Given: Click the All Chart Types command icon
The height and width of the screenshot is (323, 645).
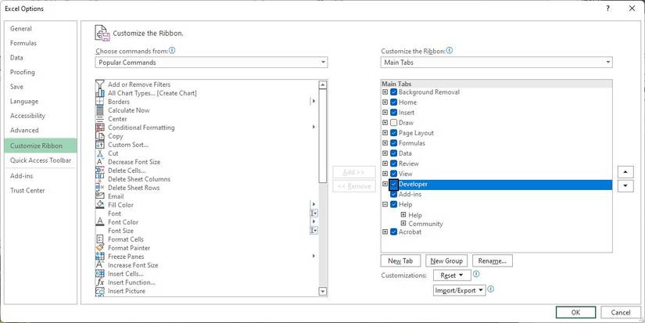Looking at the screenshot, I should tap(100, 93).
